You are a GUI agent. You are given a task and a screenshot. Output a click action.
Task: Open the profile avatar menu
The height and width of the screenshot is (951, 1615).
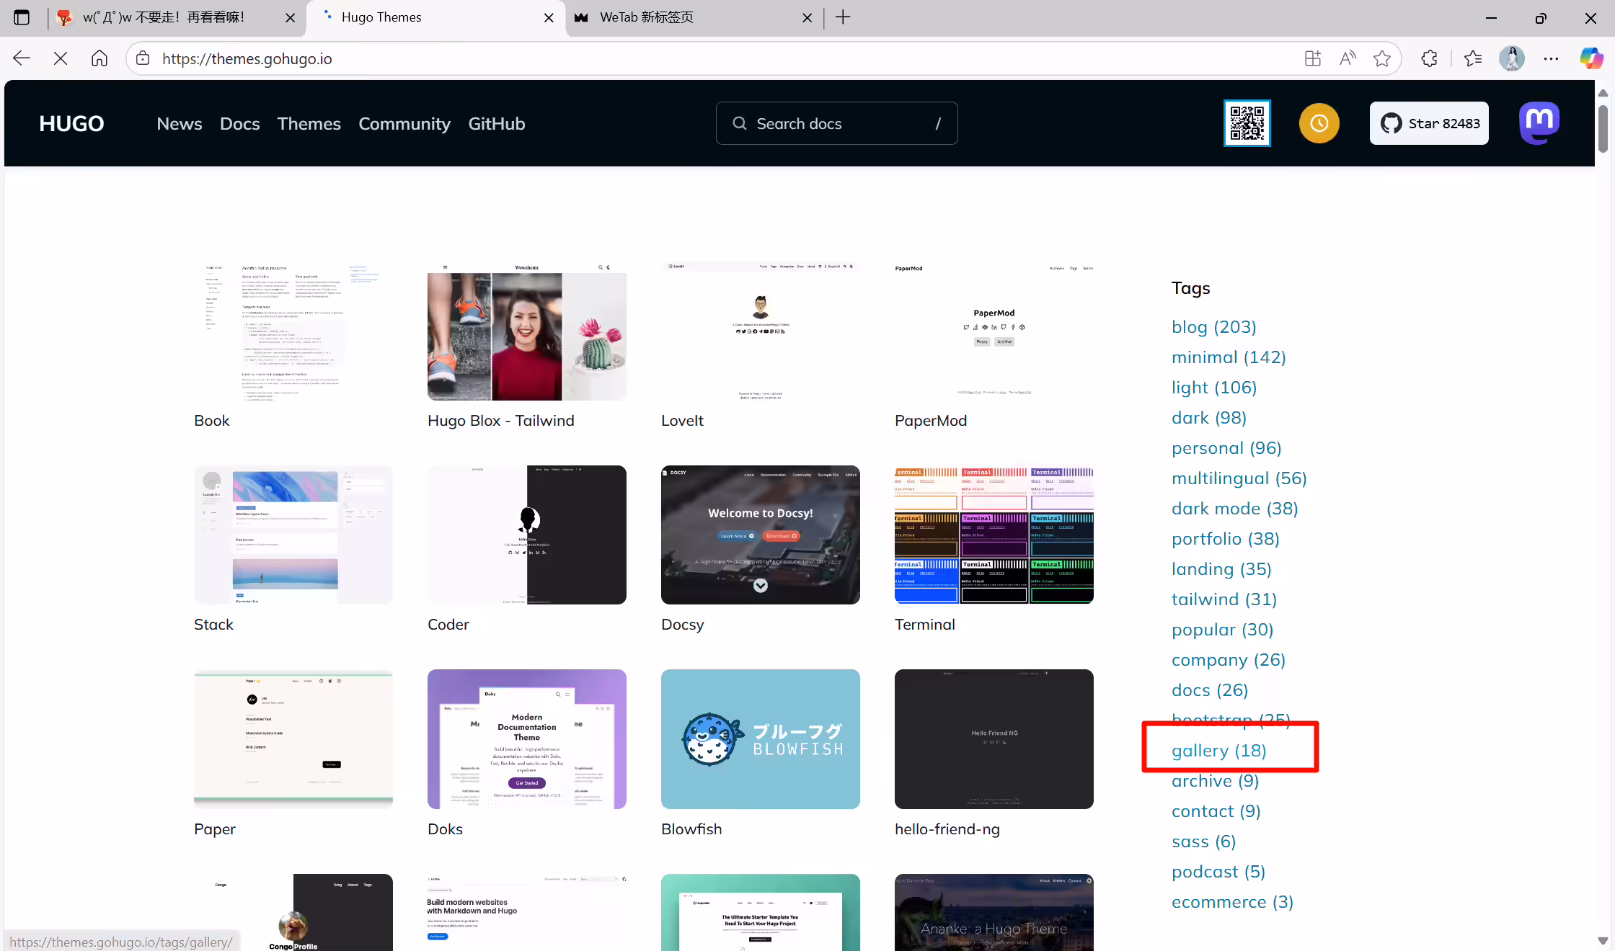coord(1512,58)
